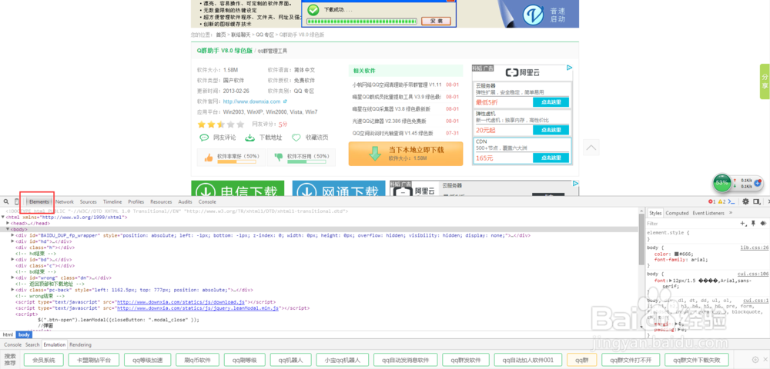Viewport: 770px width, 369px height.
Task: Click the DevTools inspect magnifier icon
Action: click(x=6, y=202)
